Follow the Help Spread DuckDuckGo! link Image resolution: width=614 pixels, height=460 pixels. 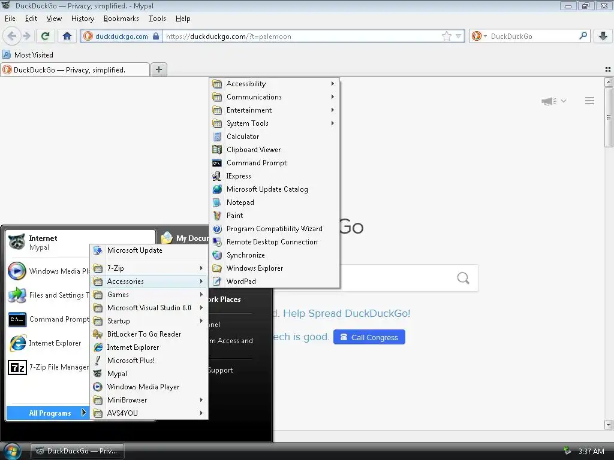click(x=347, y=313)
